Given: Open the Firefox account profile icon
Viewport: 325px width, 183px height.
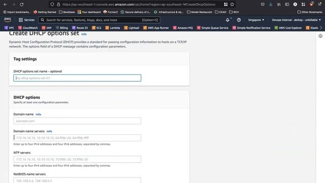Looking at the screenshot, I should (295, 5).
